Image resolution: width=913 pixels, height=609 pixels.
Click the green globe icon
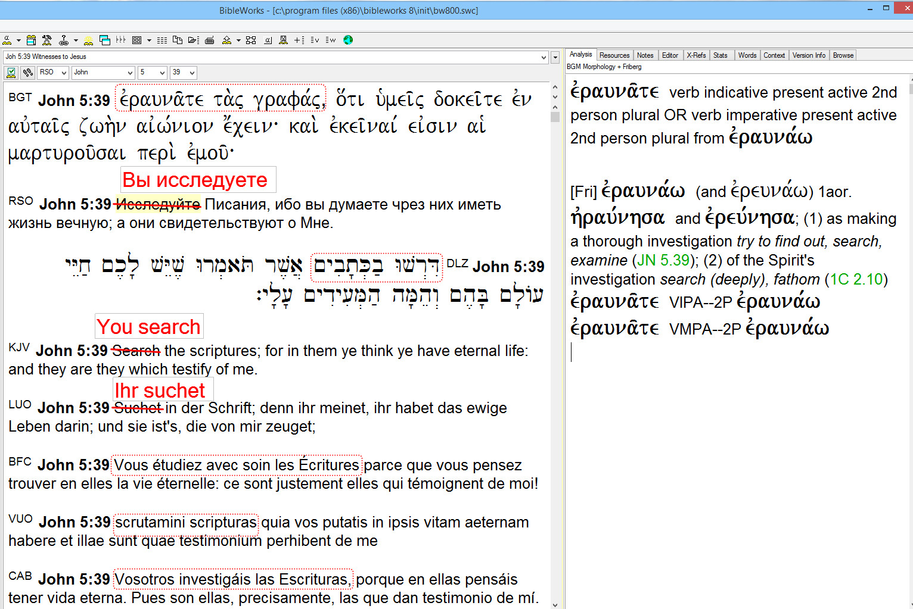pyautogui.click(x=348, y=40)
